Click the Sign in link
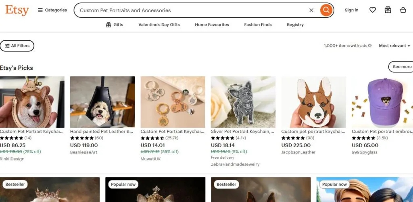This screenshot has width=413, height=202. click(x=351, y=10)
